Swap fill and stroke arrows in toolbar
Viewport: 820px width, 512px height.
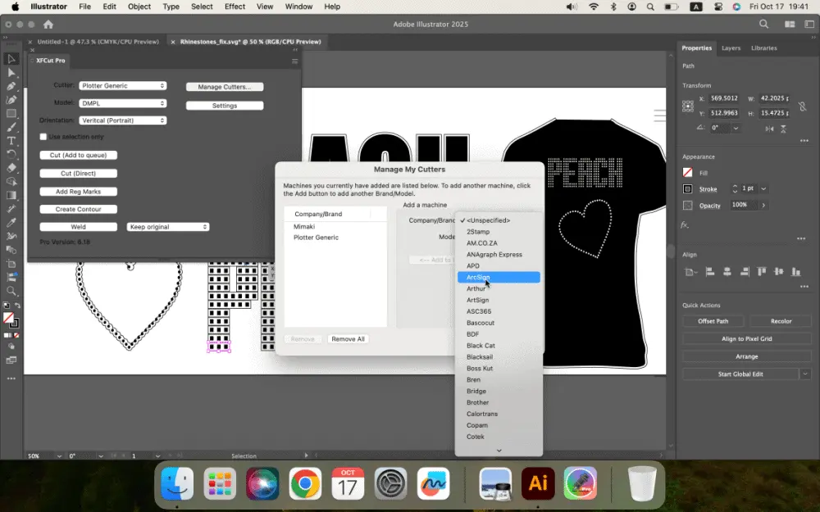17,305
